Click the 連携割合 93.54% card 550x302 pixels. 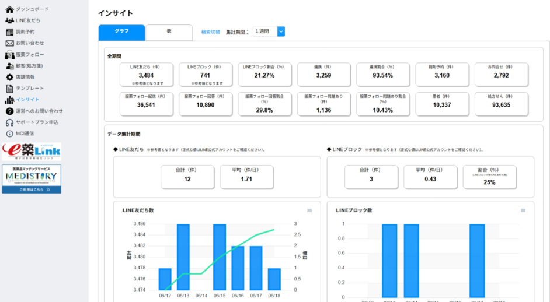383,74
